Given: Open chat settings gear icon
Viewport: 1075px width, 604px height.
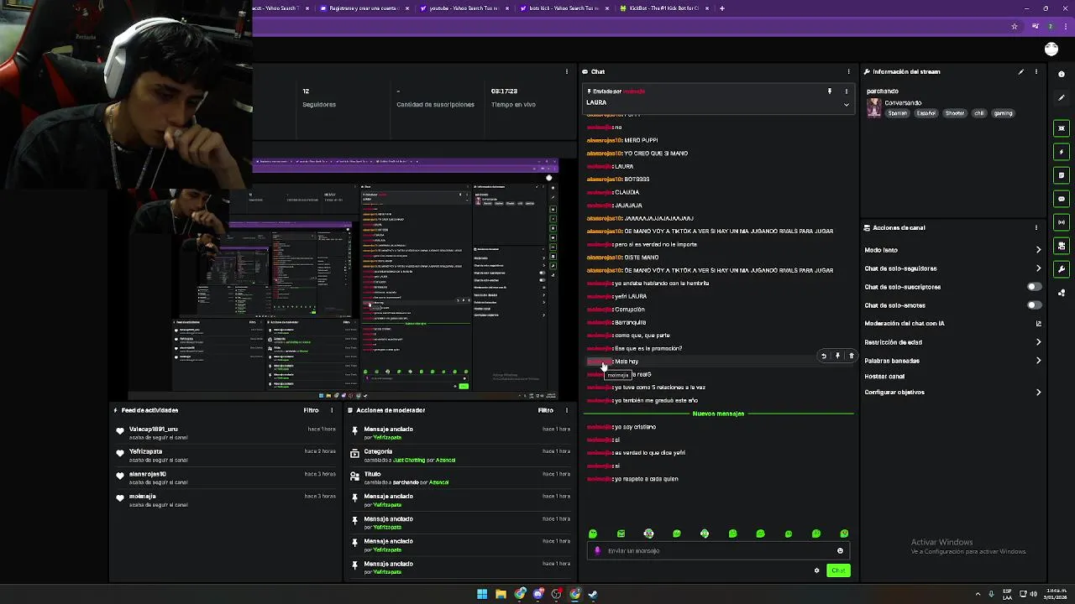Looking at the screenshot, I should pos(816,570).
